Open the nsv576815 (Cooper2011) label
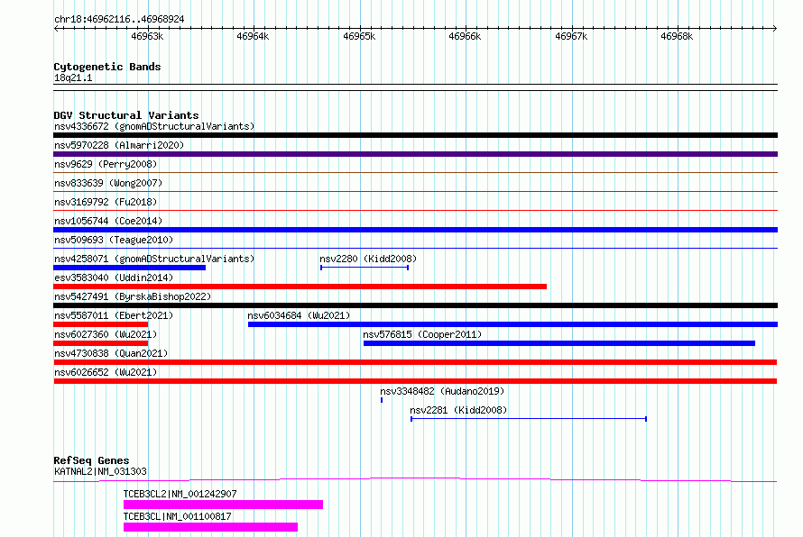Screen dimensions: 803x537 tap(422, 334)
